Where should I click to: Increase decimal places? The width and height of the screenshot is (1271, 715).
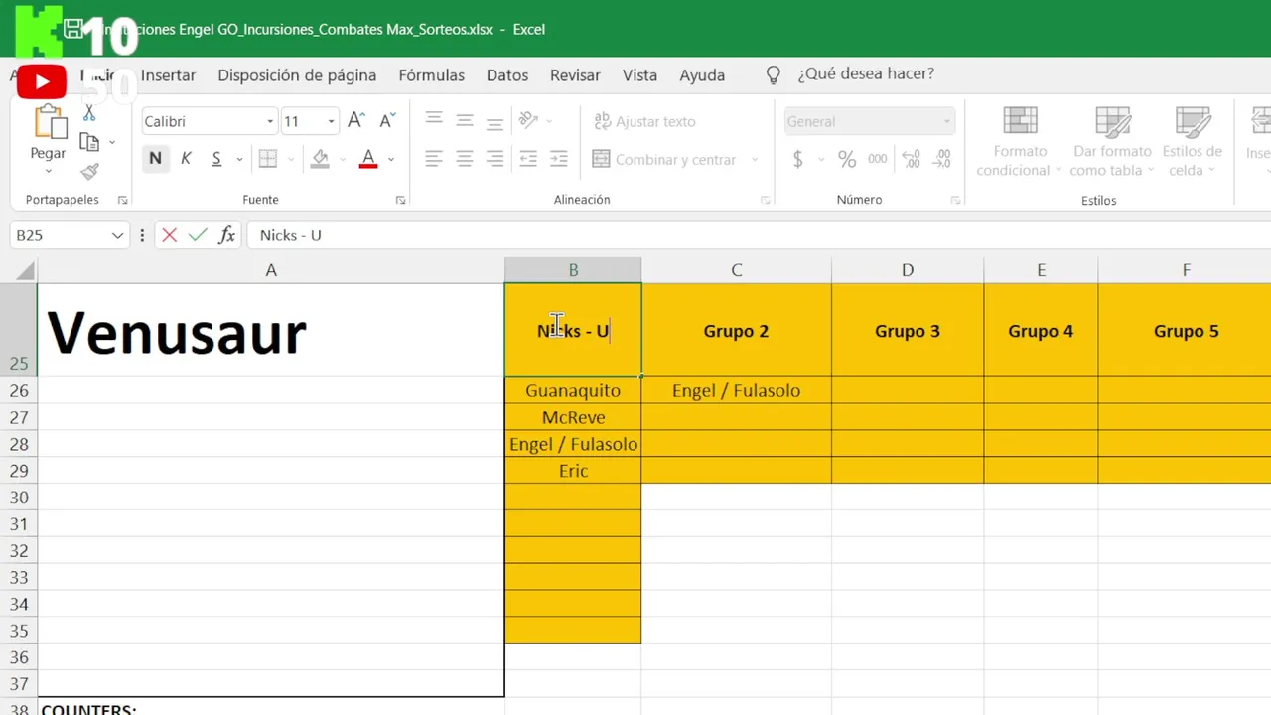click(x=912, y=159)
